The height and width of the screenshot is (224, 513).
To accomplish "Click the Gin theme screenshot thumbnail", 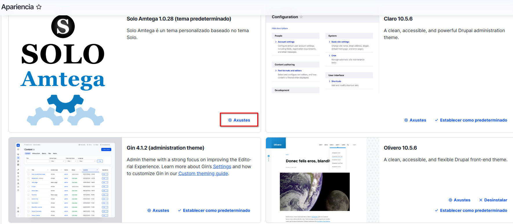I will pyautogui.click(x=65, y=180).
